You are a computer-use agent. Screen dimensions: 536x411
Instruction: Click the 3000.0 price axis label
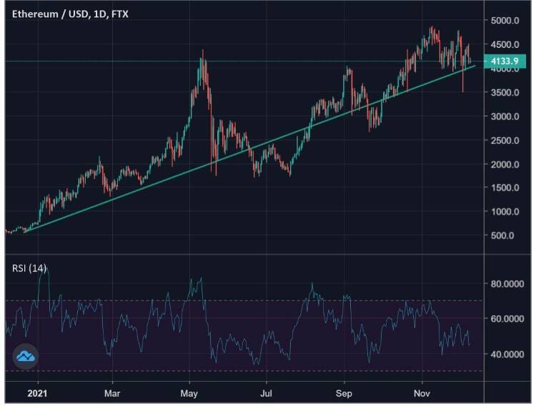pyautogui.click(x=505, y=117)
